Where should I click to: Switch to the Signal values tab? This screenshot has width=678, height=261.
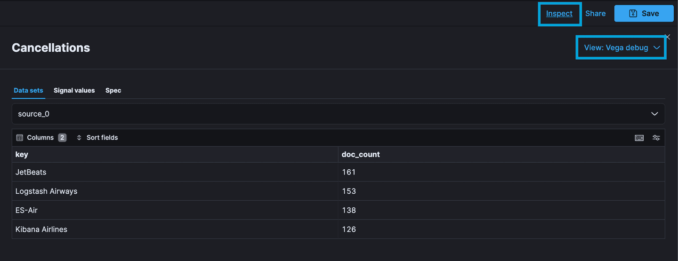pyautogui.click(x=74, y=90)
